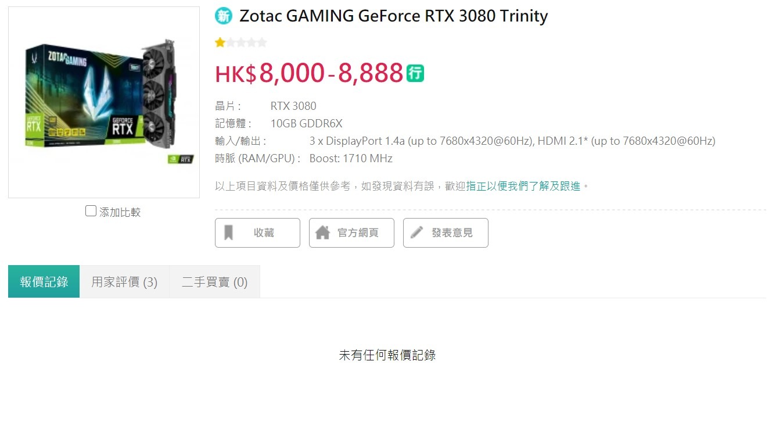Follow the 指正以便我們了解及跟進 link

(x=523, y=186)
